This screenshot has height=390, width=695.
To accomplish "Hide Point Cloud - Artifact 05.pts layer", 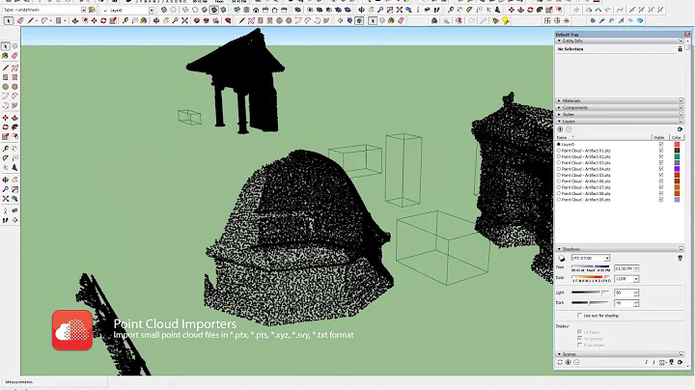I will coord(661,175).
